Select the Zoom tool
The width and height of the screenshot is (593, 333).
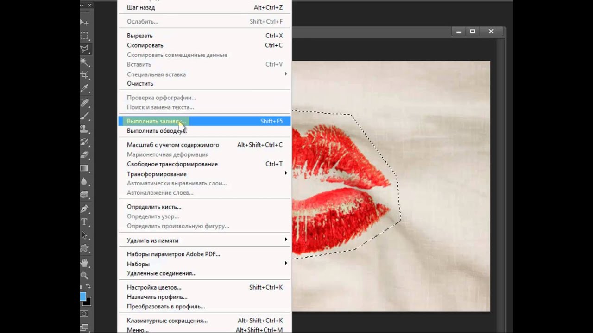(x=85, y=276)
